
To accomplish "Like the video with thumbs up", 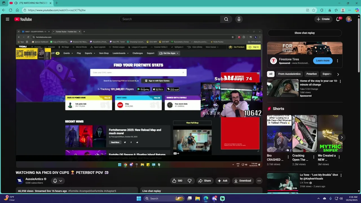I will pyautogui.click(x=177, y=181).
